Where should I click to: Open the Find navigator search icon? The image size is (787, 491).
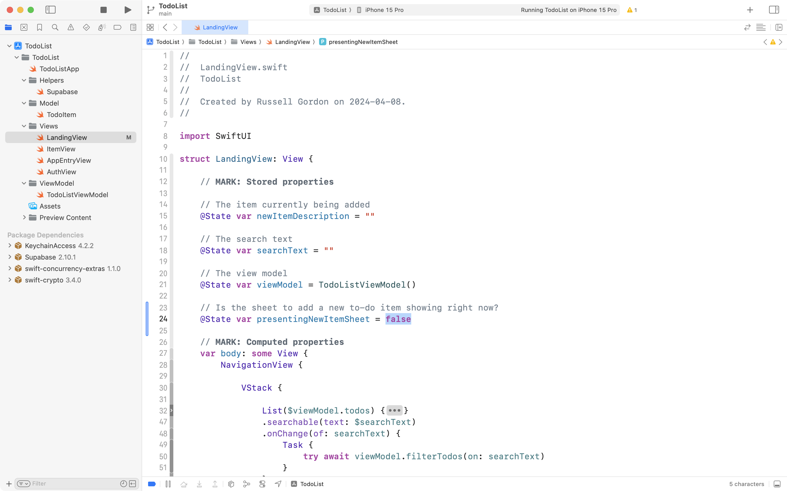(x=55, y=27)
